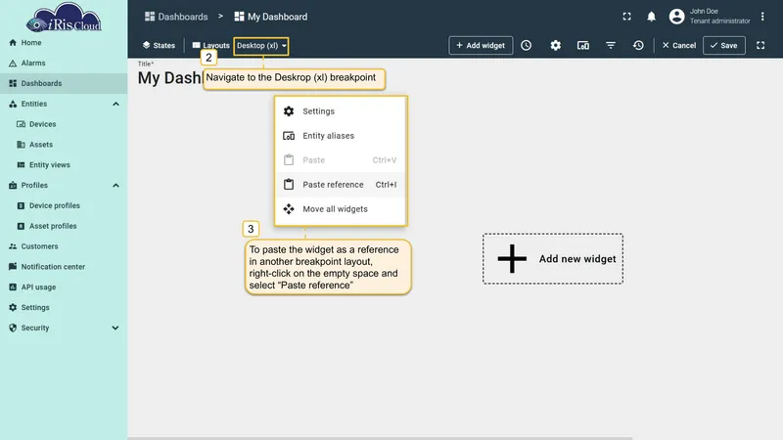Choose Move all widgets
This screenshot has height=440, width=783.
341,209
